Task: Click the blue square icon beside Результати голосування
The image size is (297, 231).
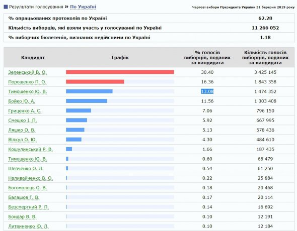Action: tap(6, 7)
